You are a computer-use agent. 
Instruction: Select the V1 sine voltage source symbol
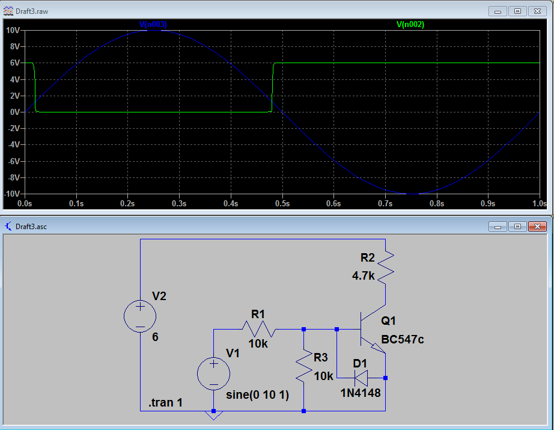tap(213, 374)
